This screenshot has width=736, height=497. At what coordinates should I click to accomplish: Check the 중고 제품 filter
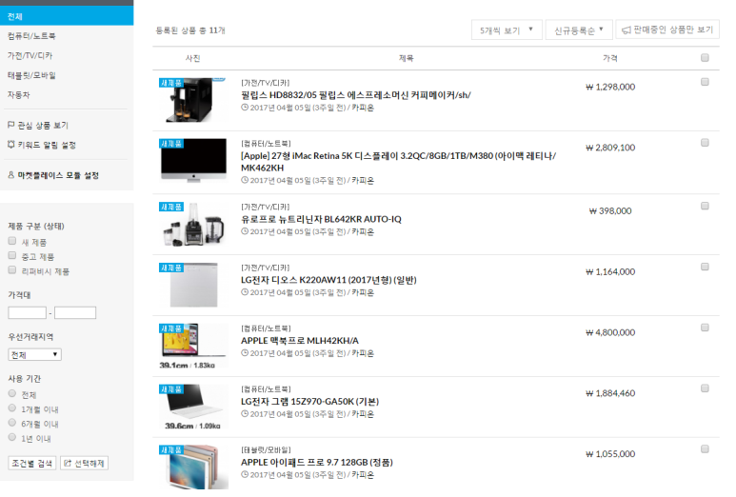point(12,256)
